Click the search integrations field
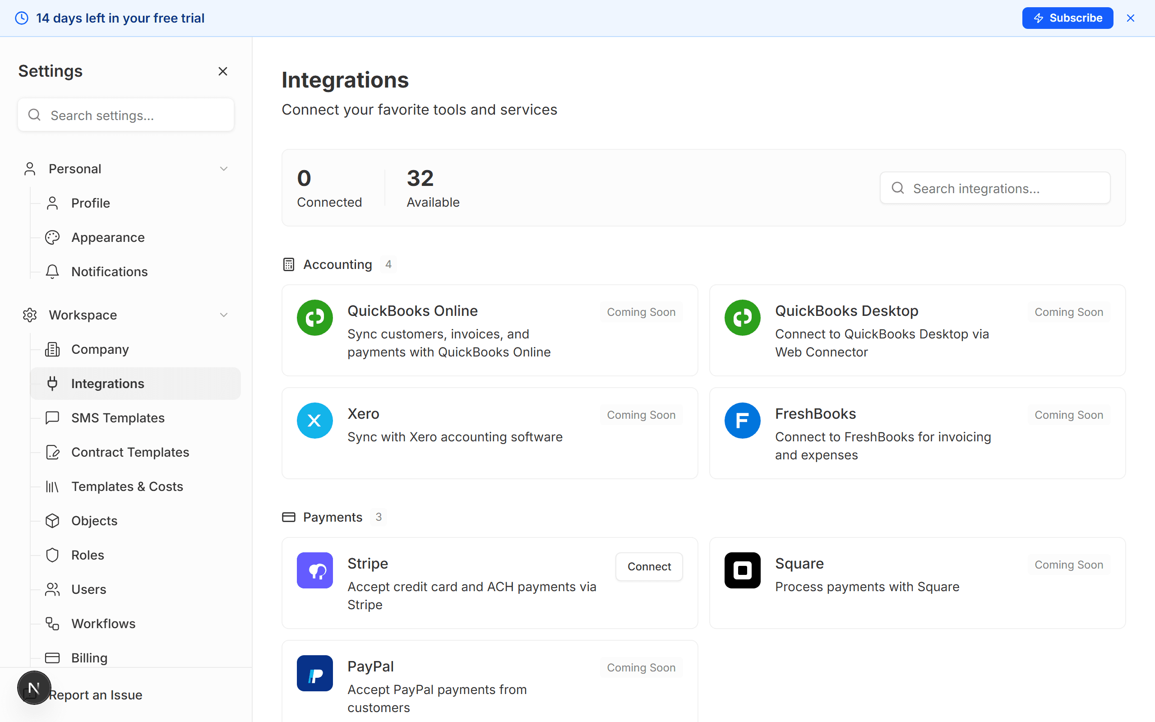The width and height of the screenshot is (1155, 722). [995, 188]
